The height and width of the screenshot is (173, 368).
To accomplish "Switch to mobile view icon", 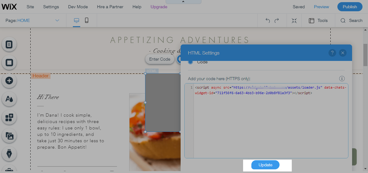I will 87,20.
